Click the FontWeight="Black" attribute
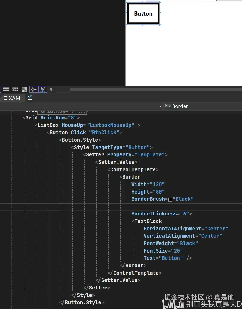This screenshot has height=309, width=242. tap(171, 244)
